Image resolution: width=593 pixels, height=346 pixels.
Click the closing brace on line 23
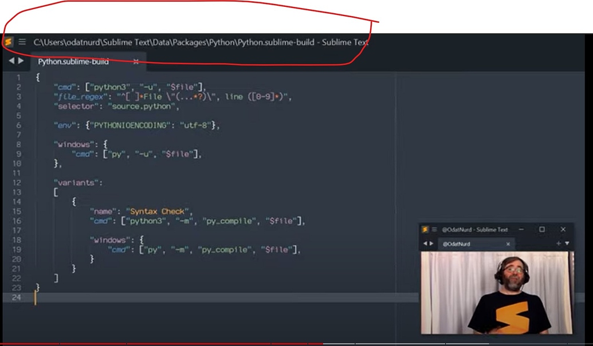[x=38, y=288]
